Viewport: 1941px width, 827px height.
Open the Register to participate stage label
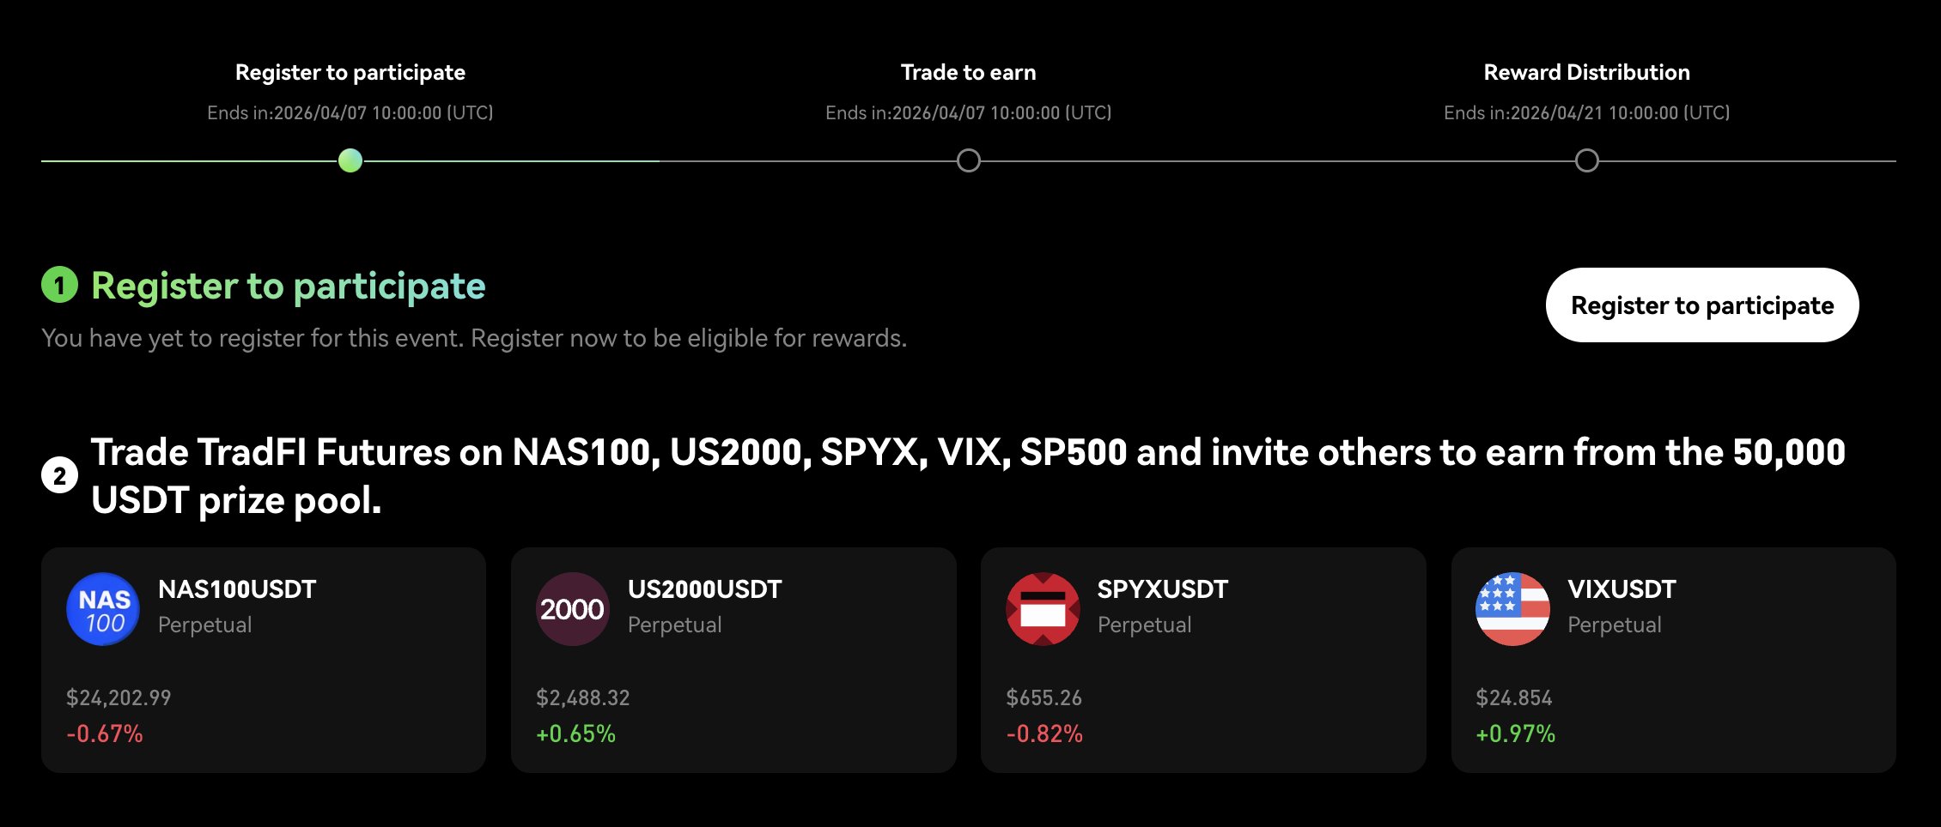[x=350, y=73]
